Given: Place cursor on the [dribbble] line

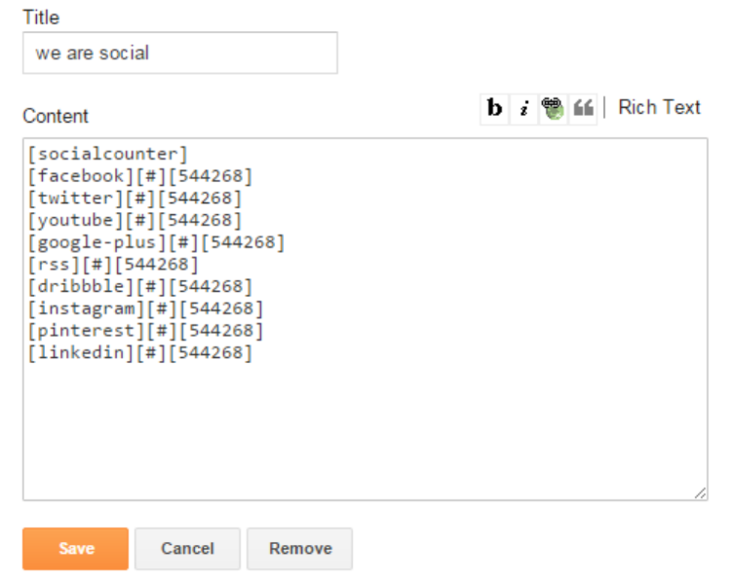Looking at the screenshot, I should [140, 287].
